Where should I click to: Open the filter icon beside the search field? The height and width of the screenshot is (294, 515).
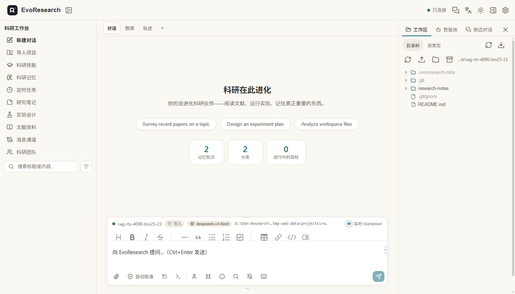tap(86, 166)
